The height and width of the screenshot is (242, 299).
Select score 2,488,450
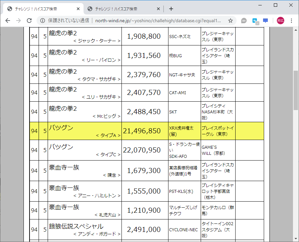[144, 112]
